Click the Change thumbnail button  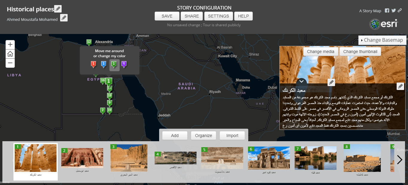(360, 51)
